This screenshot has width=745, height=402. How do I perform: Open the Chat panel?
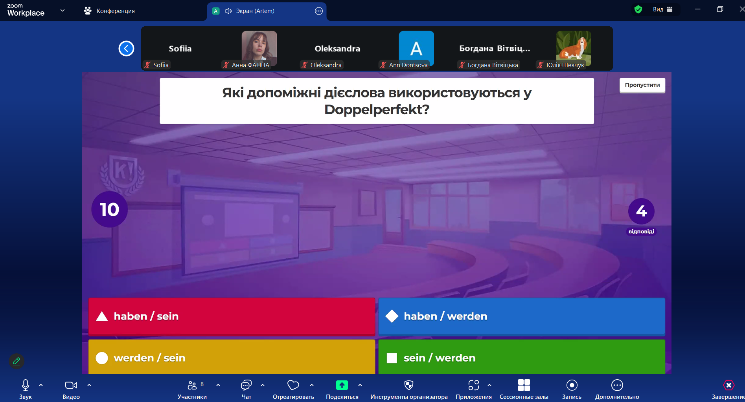tap(246, 386)
